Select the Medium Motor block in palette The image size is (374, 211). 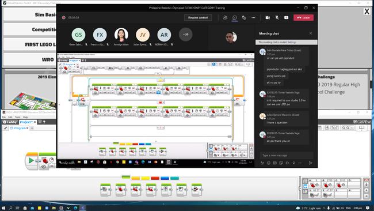[x=105, y=190]
